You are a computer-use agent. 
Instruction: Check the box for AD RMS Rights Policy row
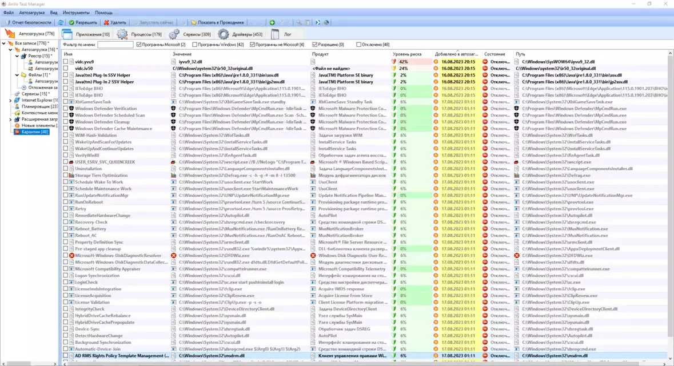click(x=65, y=356)
